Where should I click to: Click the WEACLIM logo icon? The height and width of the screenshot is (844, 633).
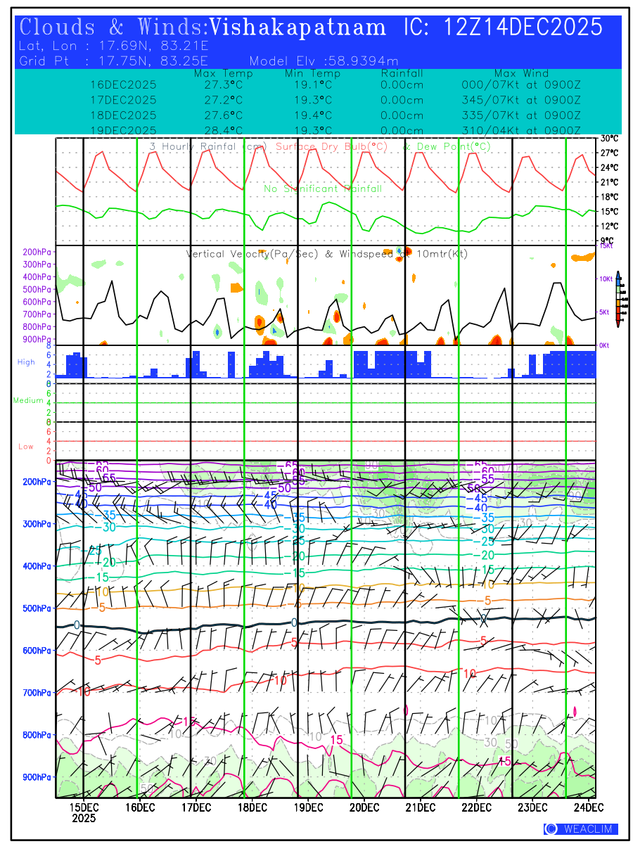point(551,829)
